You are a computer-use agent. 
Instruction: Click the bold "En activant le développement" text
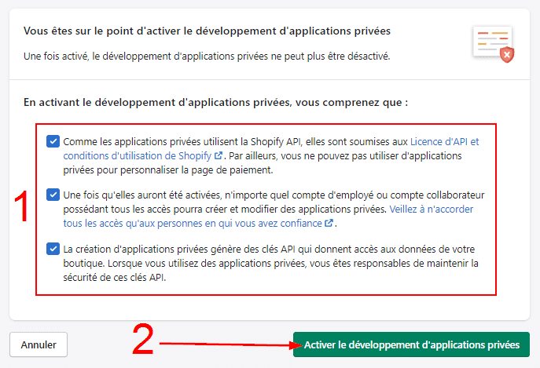point(215,103)
